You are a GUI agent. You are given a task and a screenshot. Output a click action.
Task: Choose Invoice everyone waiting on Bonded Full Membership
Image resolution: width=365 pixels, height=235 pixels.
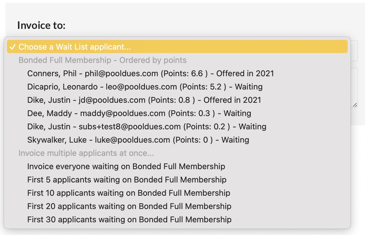[x=126, y=167]
